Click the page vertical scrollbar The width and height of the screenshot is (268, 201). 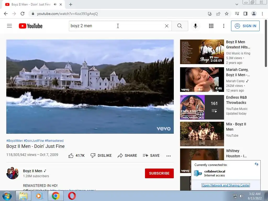click(x=266, y=43)
